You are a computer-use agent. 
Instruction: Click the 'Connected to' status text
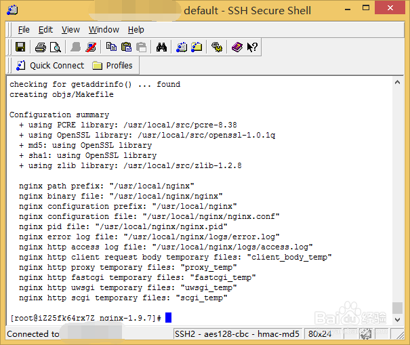pos(33,334)
